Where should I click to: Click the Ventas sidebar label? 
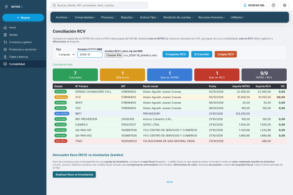[13, 35]
